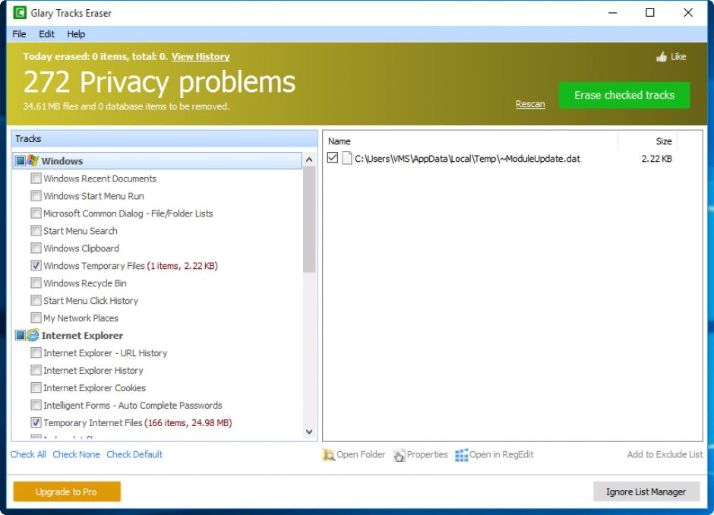Click the Open in RegEdit icon
The height and width of the screenshot is (515, 714).
(461, 455)
